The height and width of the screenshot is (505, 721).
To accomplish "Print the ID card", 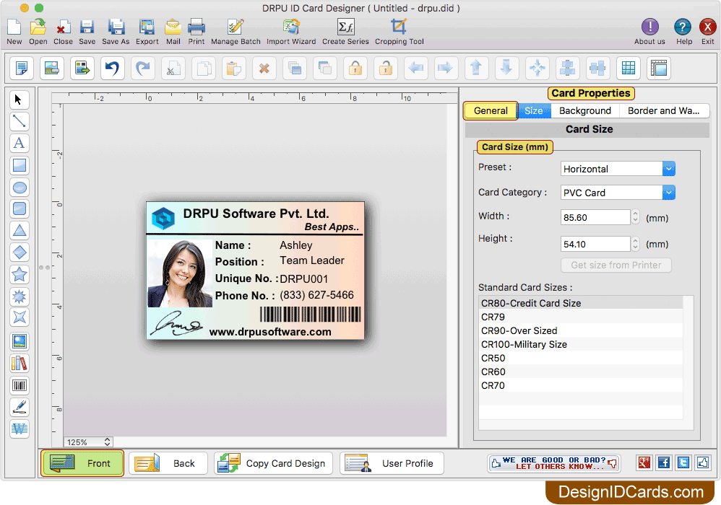I will click(197, 32).
